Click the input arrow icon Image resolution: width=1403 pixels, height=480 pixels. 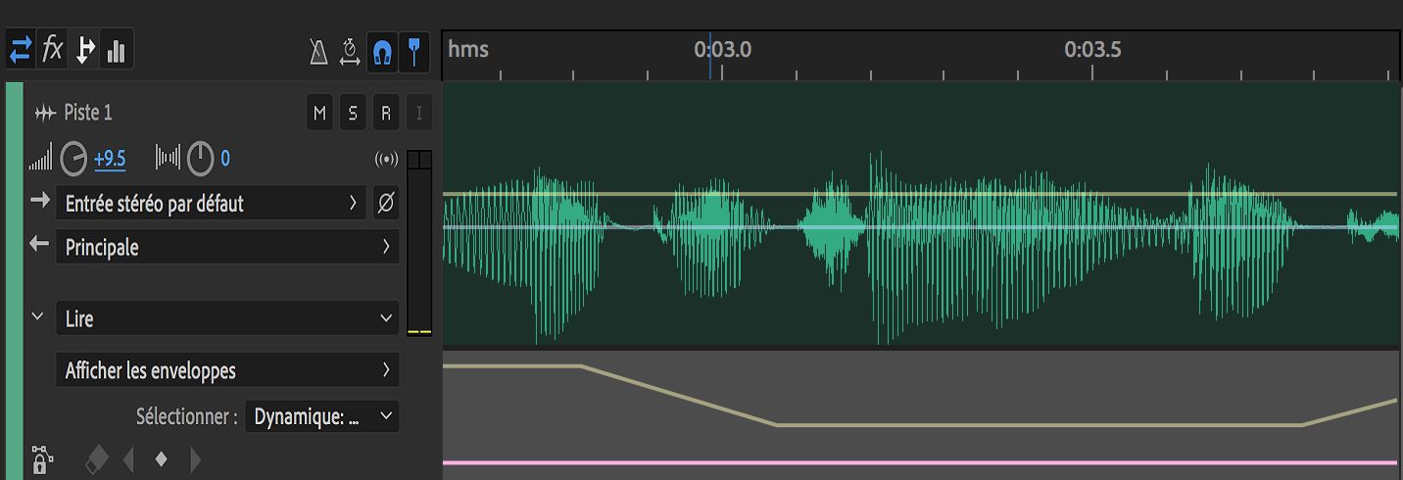(39, 201)
